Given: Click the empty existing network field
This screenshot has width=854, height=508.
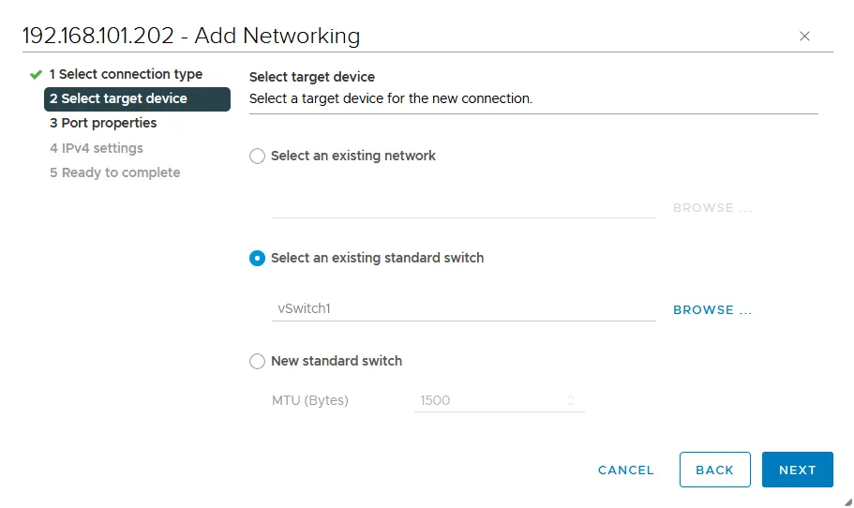Looking at the screenshot, I should (x=463, y=207).
